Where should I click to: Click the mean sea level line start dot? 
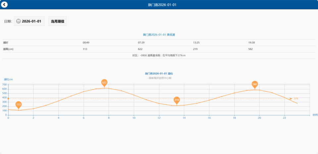coord(8,99)
